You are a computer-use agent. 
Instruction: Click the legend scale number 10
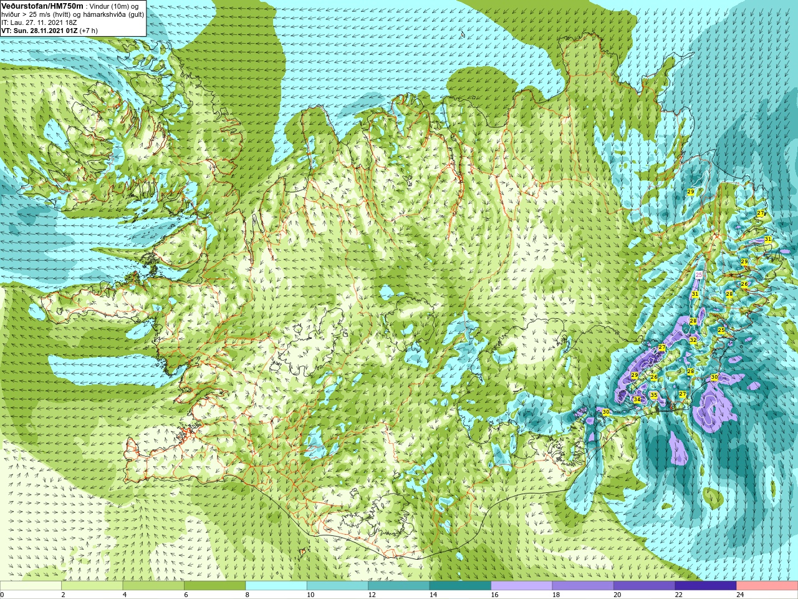[x=310, y=595]
